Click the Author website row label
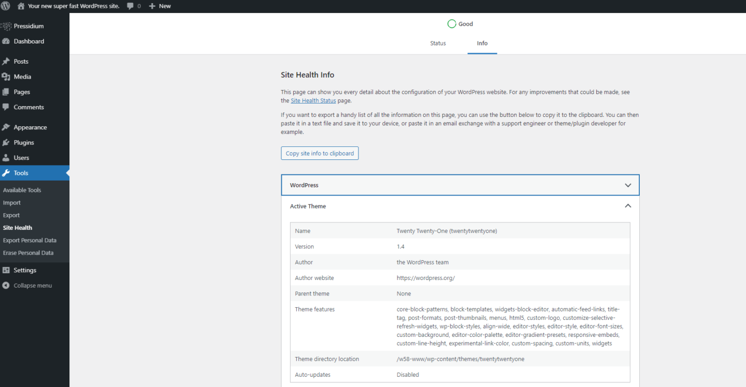746x387 pixels. [314, 278]
